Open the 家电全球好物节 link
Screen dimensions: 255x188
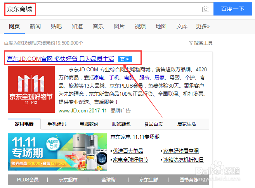pyautogui.click(x=130, y=160)
